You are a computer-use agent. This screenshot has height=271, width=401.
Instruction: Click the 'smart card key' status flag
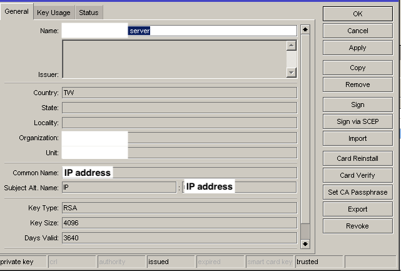coord(270,262)
